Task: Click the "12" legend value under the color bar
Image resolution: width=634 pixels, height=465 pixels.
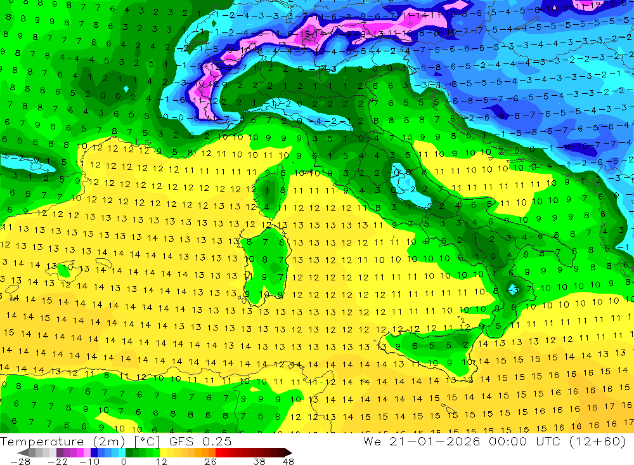Action: 161,461
